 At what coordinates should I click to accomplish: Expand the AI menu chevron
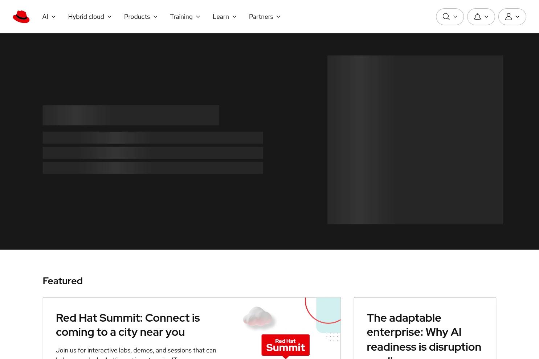pos(53,17)
